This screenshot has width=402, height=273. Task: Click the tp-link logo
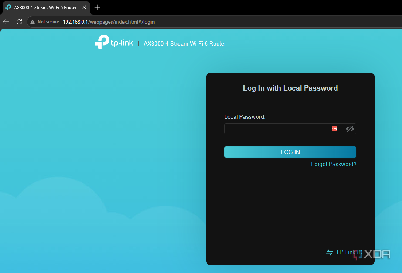tap(114, 42)
